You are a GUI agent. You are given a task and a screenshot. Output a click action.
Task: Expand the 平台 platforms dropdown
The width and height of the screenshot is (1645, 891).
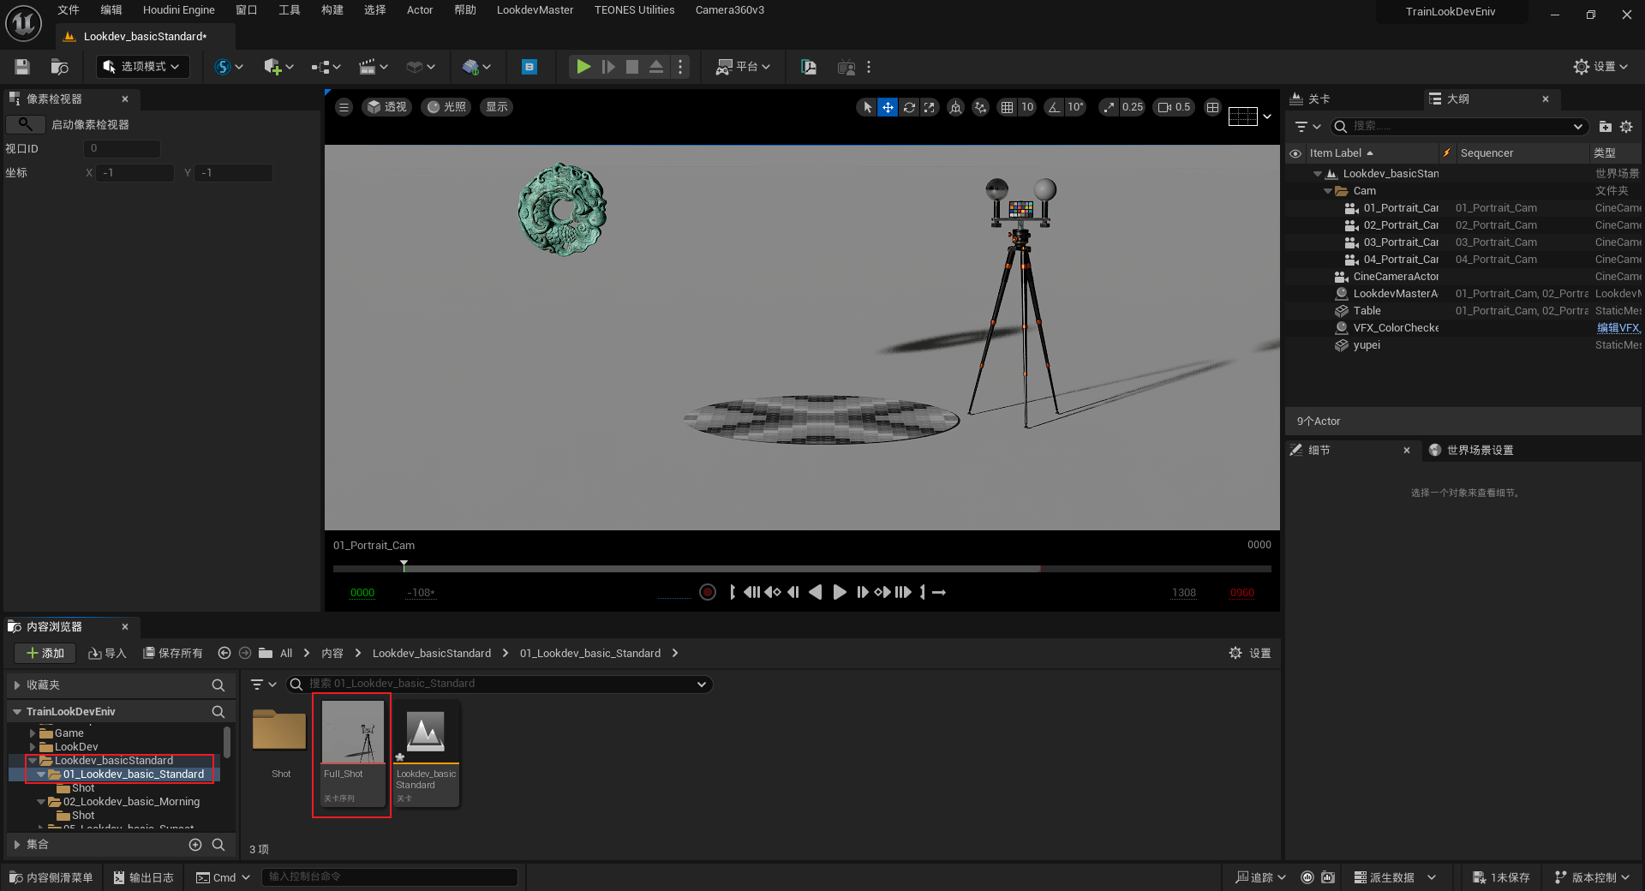(x=744, y=67)
